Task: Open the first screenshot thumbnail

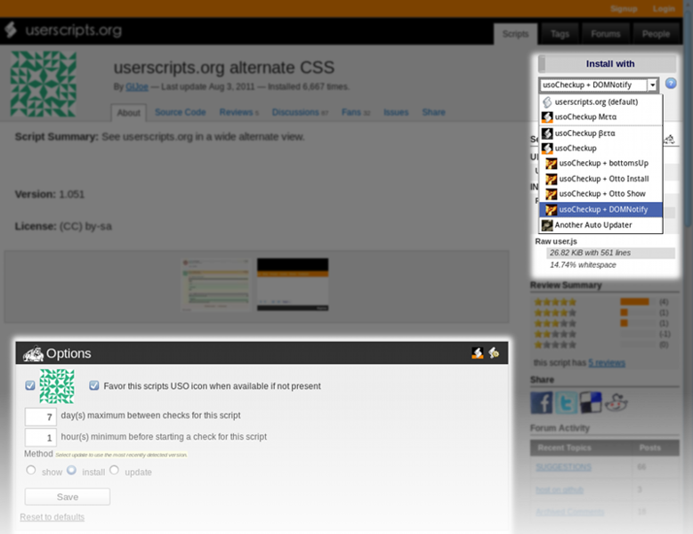Action: point(216,285)
